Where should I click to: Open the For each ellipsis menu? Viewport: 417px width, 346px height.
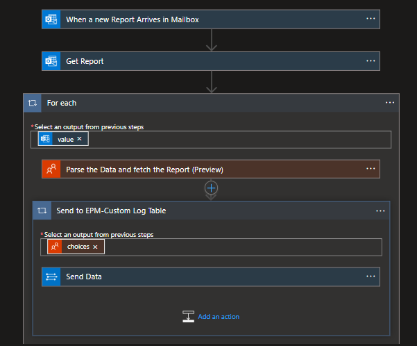[390, 103]
